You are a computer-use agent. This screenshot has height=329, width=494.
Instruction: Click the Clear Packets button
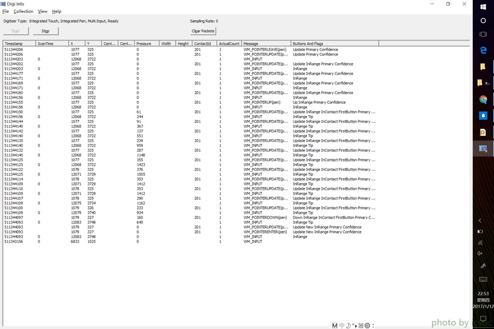point(203,31)
